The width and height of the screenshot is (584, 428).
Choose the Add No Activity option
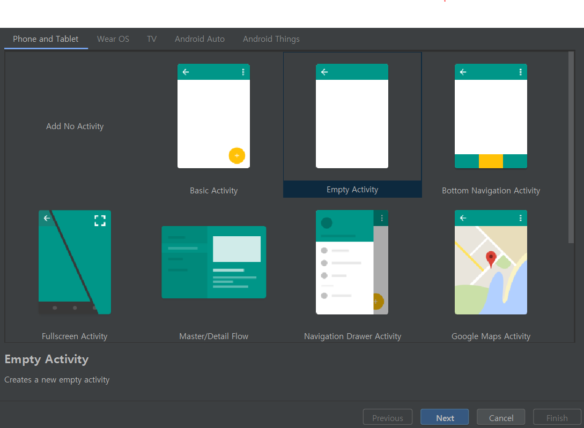(x=75, y=126)
